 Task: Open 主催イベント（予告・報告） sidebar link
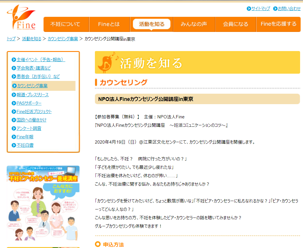click(41, 60)
